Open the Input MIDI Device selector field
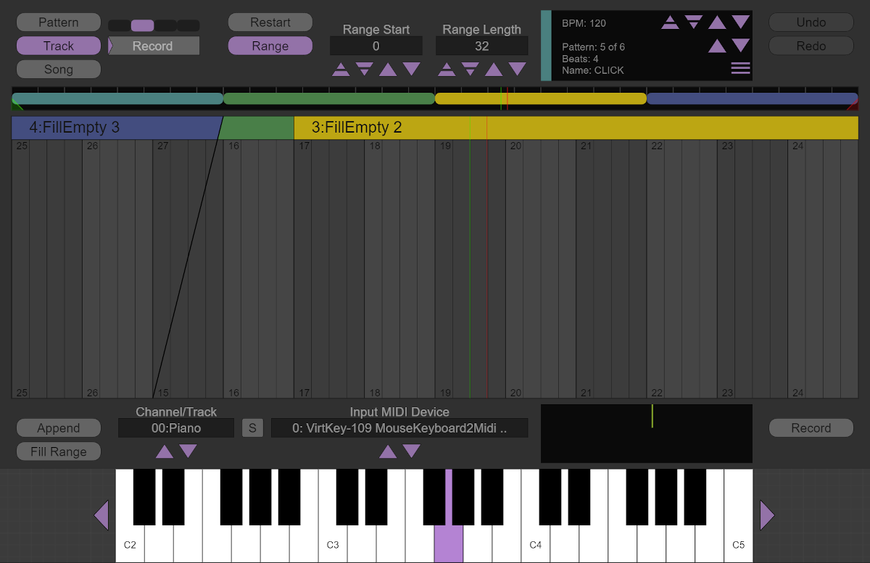Image resolution: width=870 pixels, height=563 pixels. [x=399, y=428]
